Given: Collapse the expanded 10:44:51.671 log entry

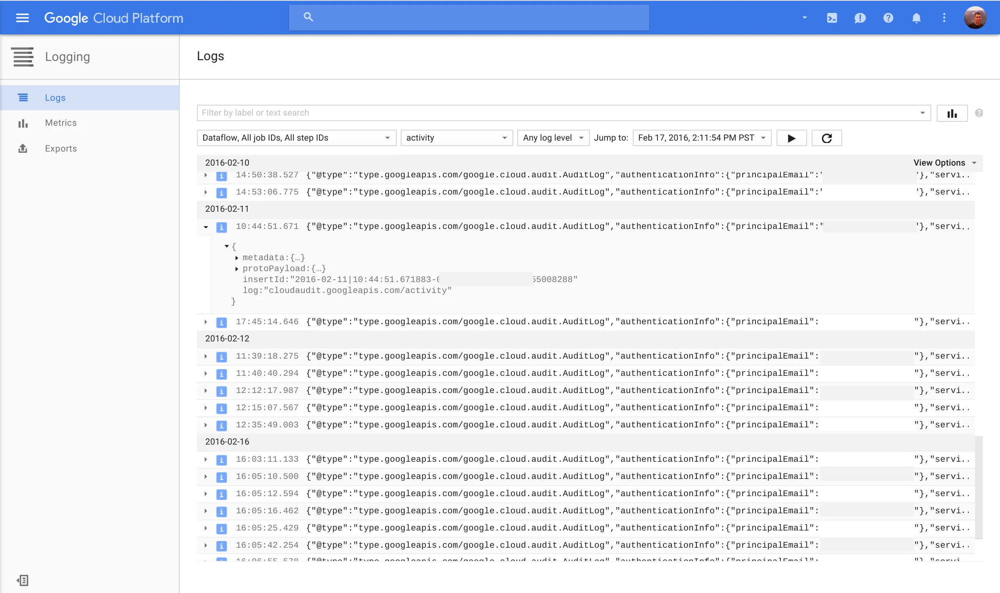Looking at the screenshot, I should pos(206,227).
